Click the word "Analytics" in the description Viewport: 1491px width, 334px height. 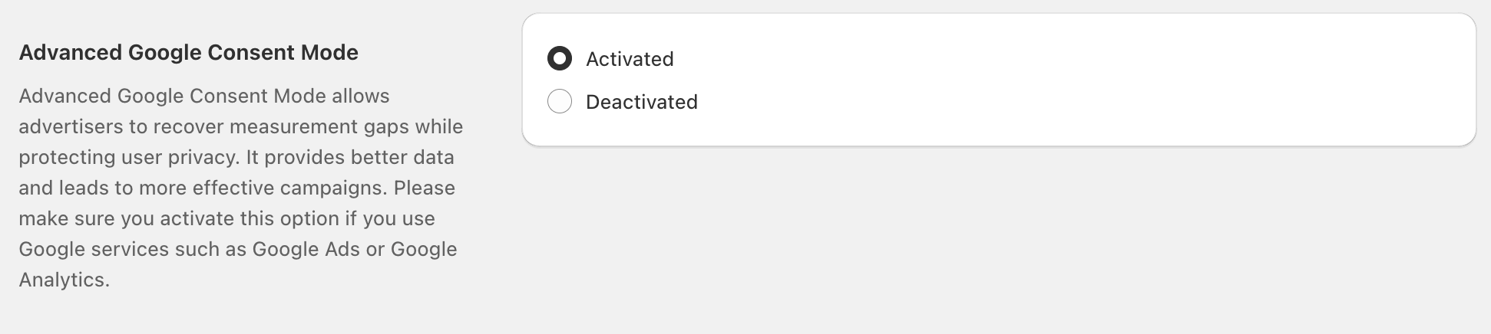(x=63, y=280)
